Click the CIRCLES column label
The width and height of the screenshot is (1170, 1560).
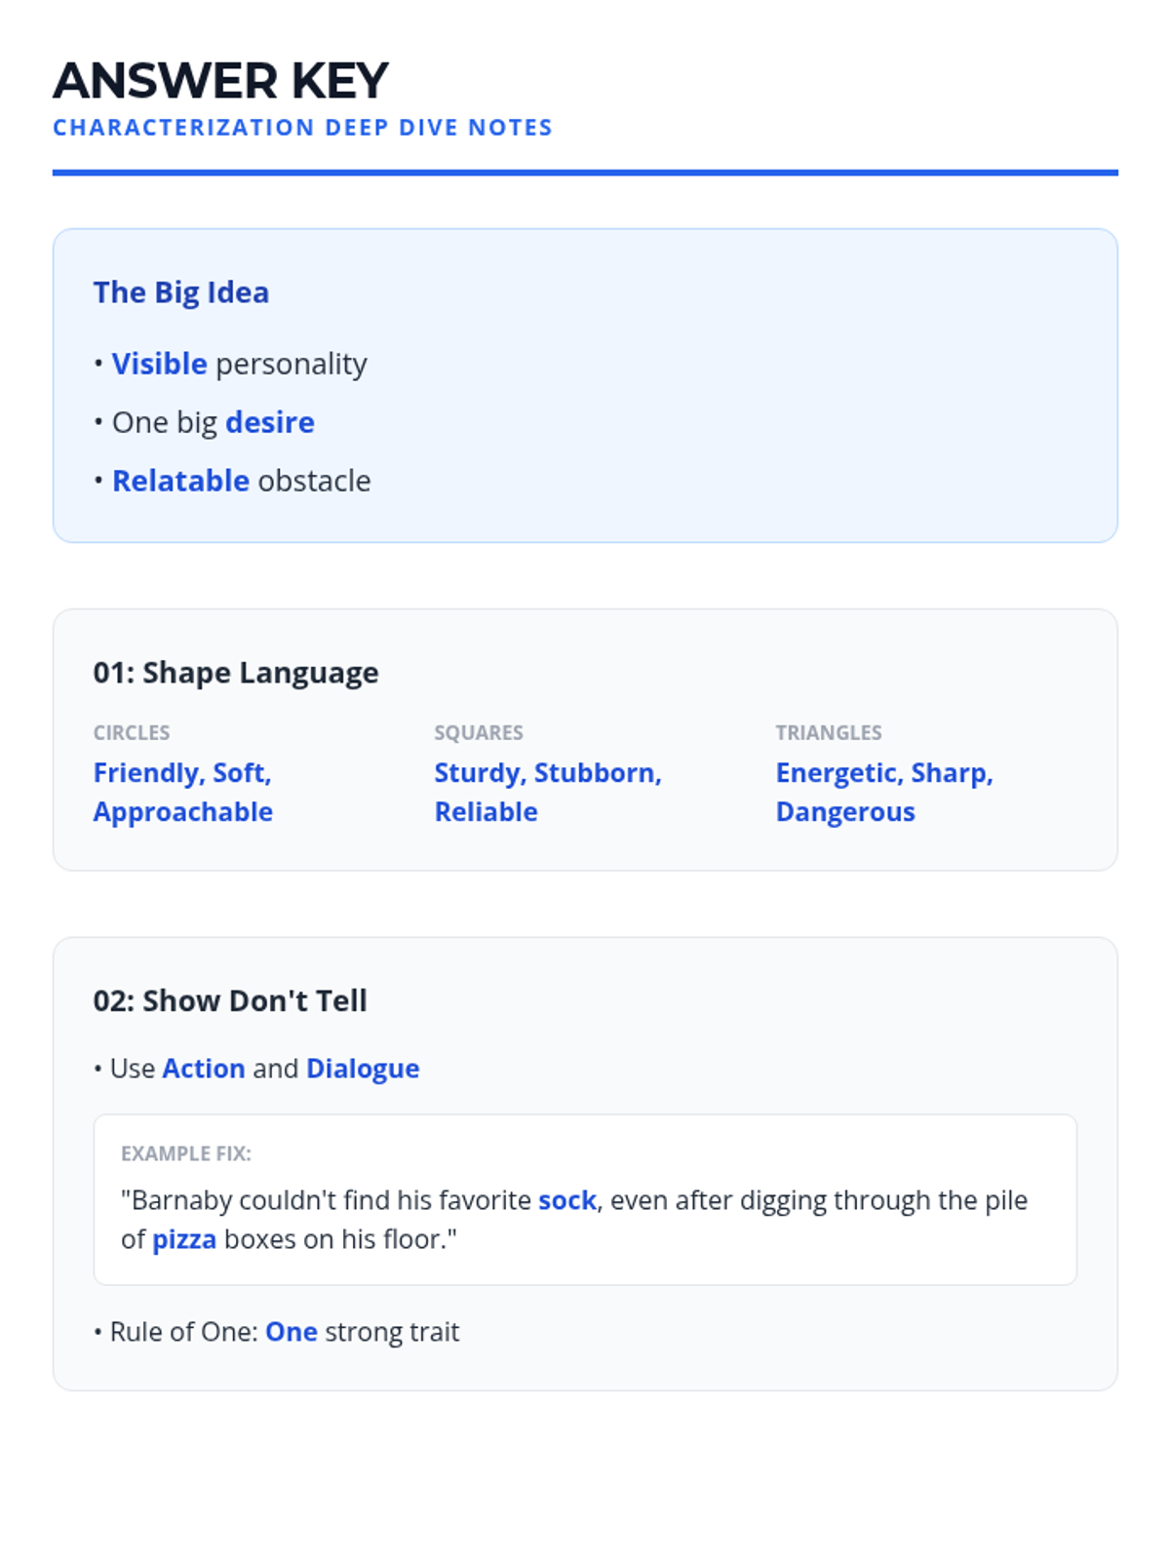[132, 732]
